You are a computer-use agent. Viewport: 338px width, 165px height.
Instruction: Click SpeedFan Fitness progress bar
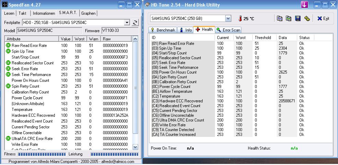point(42,154)
